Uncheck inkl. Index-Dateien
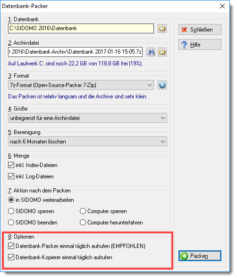The image size is (237, 279). pyautogui.click(x=11, y=165)
